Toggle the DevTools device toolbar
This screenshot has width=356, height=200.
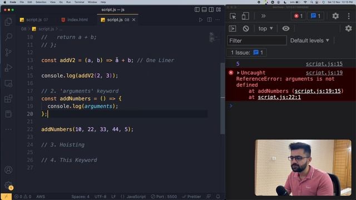(x=245, y=16)
